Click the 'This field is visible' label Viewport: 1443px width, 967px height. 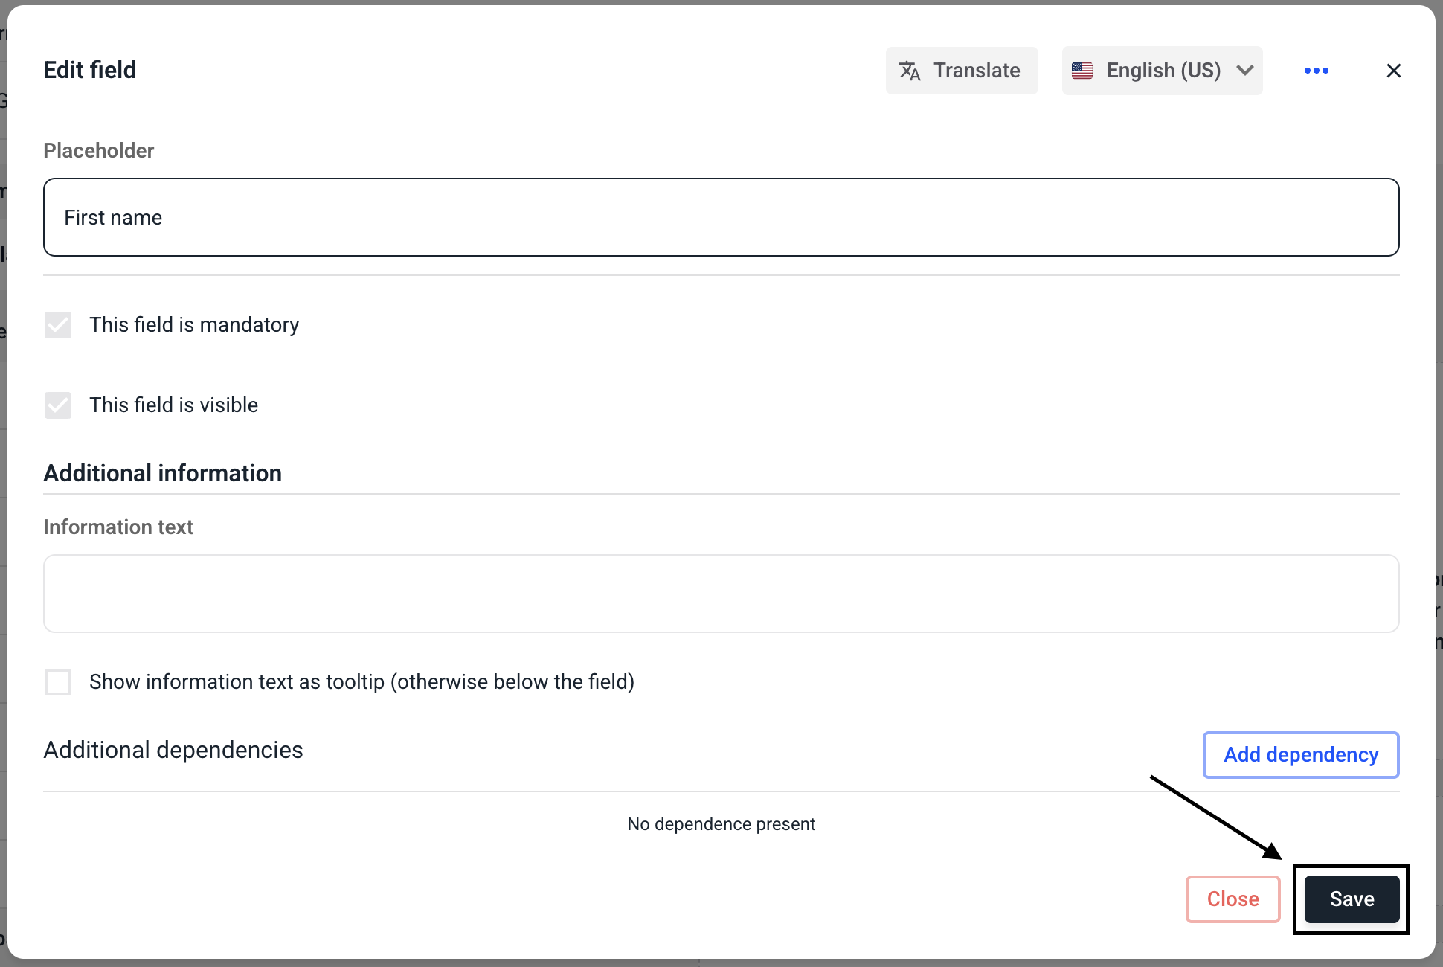click(173, 405)
